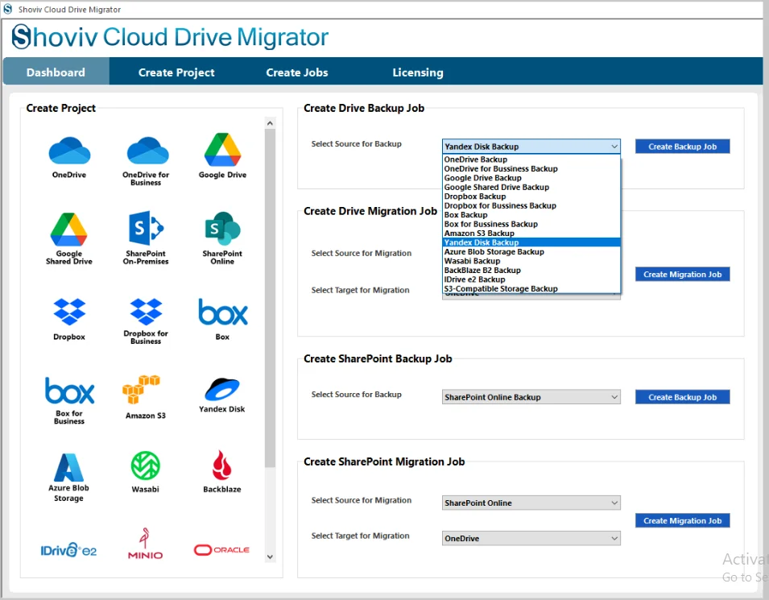
Task: Click project list scroll down arrow
Action: coord(270,557)
